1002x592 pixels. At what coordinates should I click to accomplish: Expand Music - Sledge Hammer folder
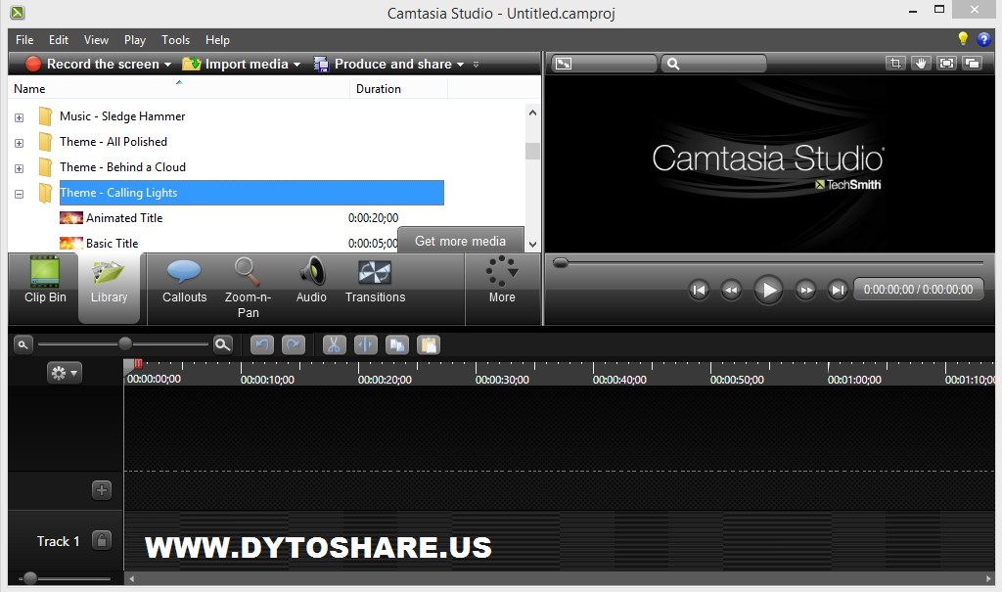pyautogui.click(x=20, y=117)
